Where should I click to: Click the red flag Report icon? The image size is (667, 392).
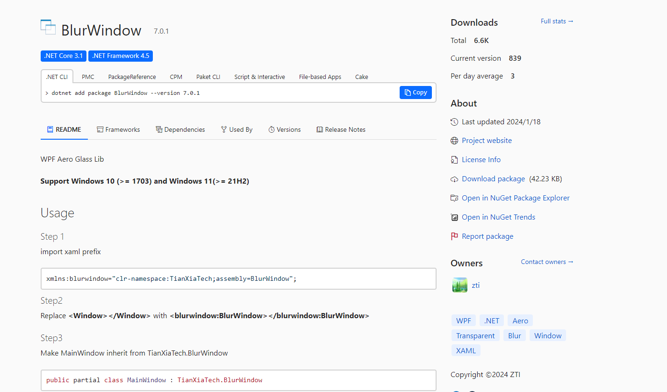[454, 236]
